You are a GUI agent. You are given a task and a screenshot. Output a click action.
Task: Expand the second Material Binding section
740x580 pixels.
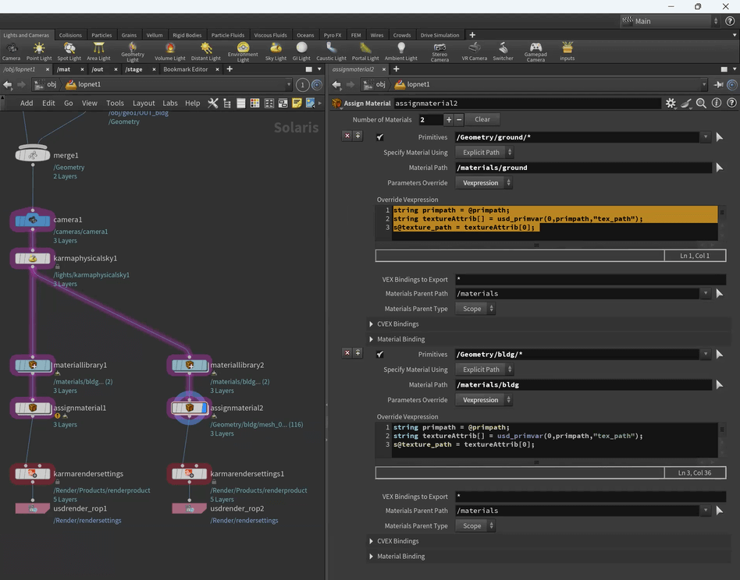pos(372,557)
